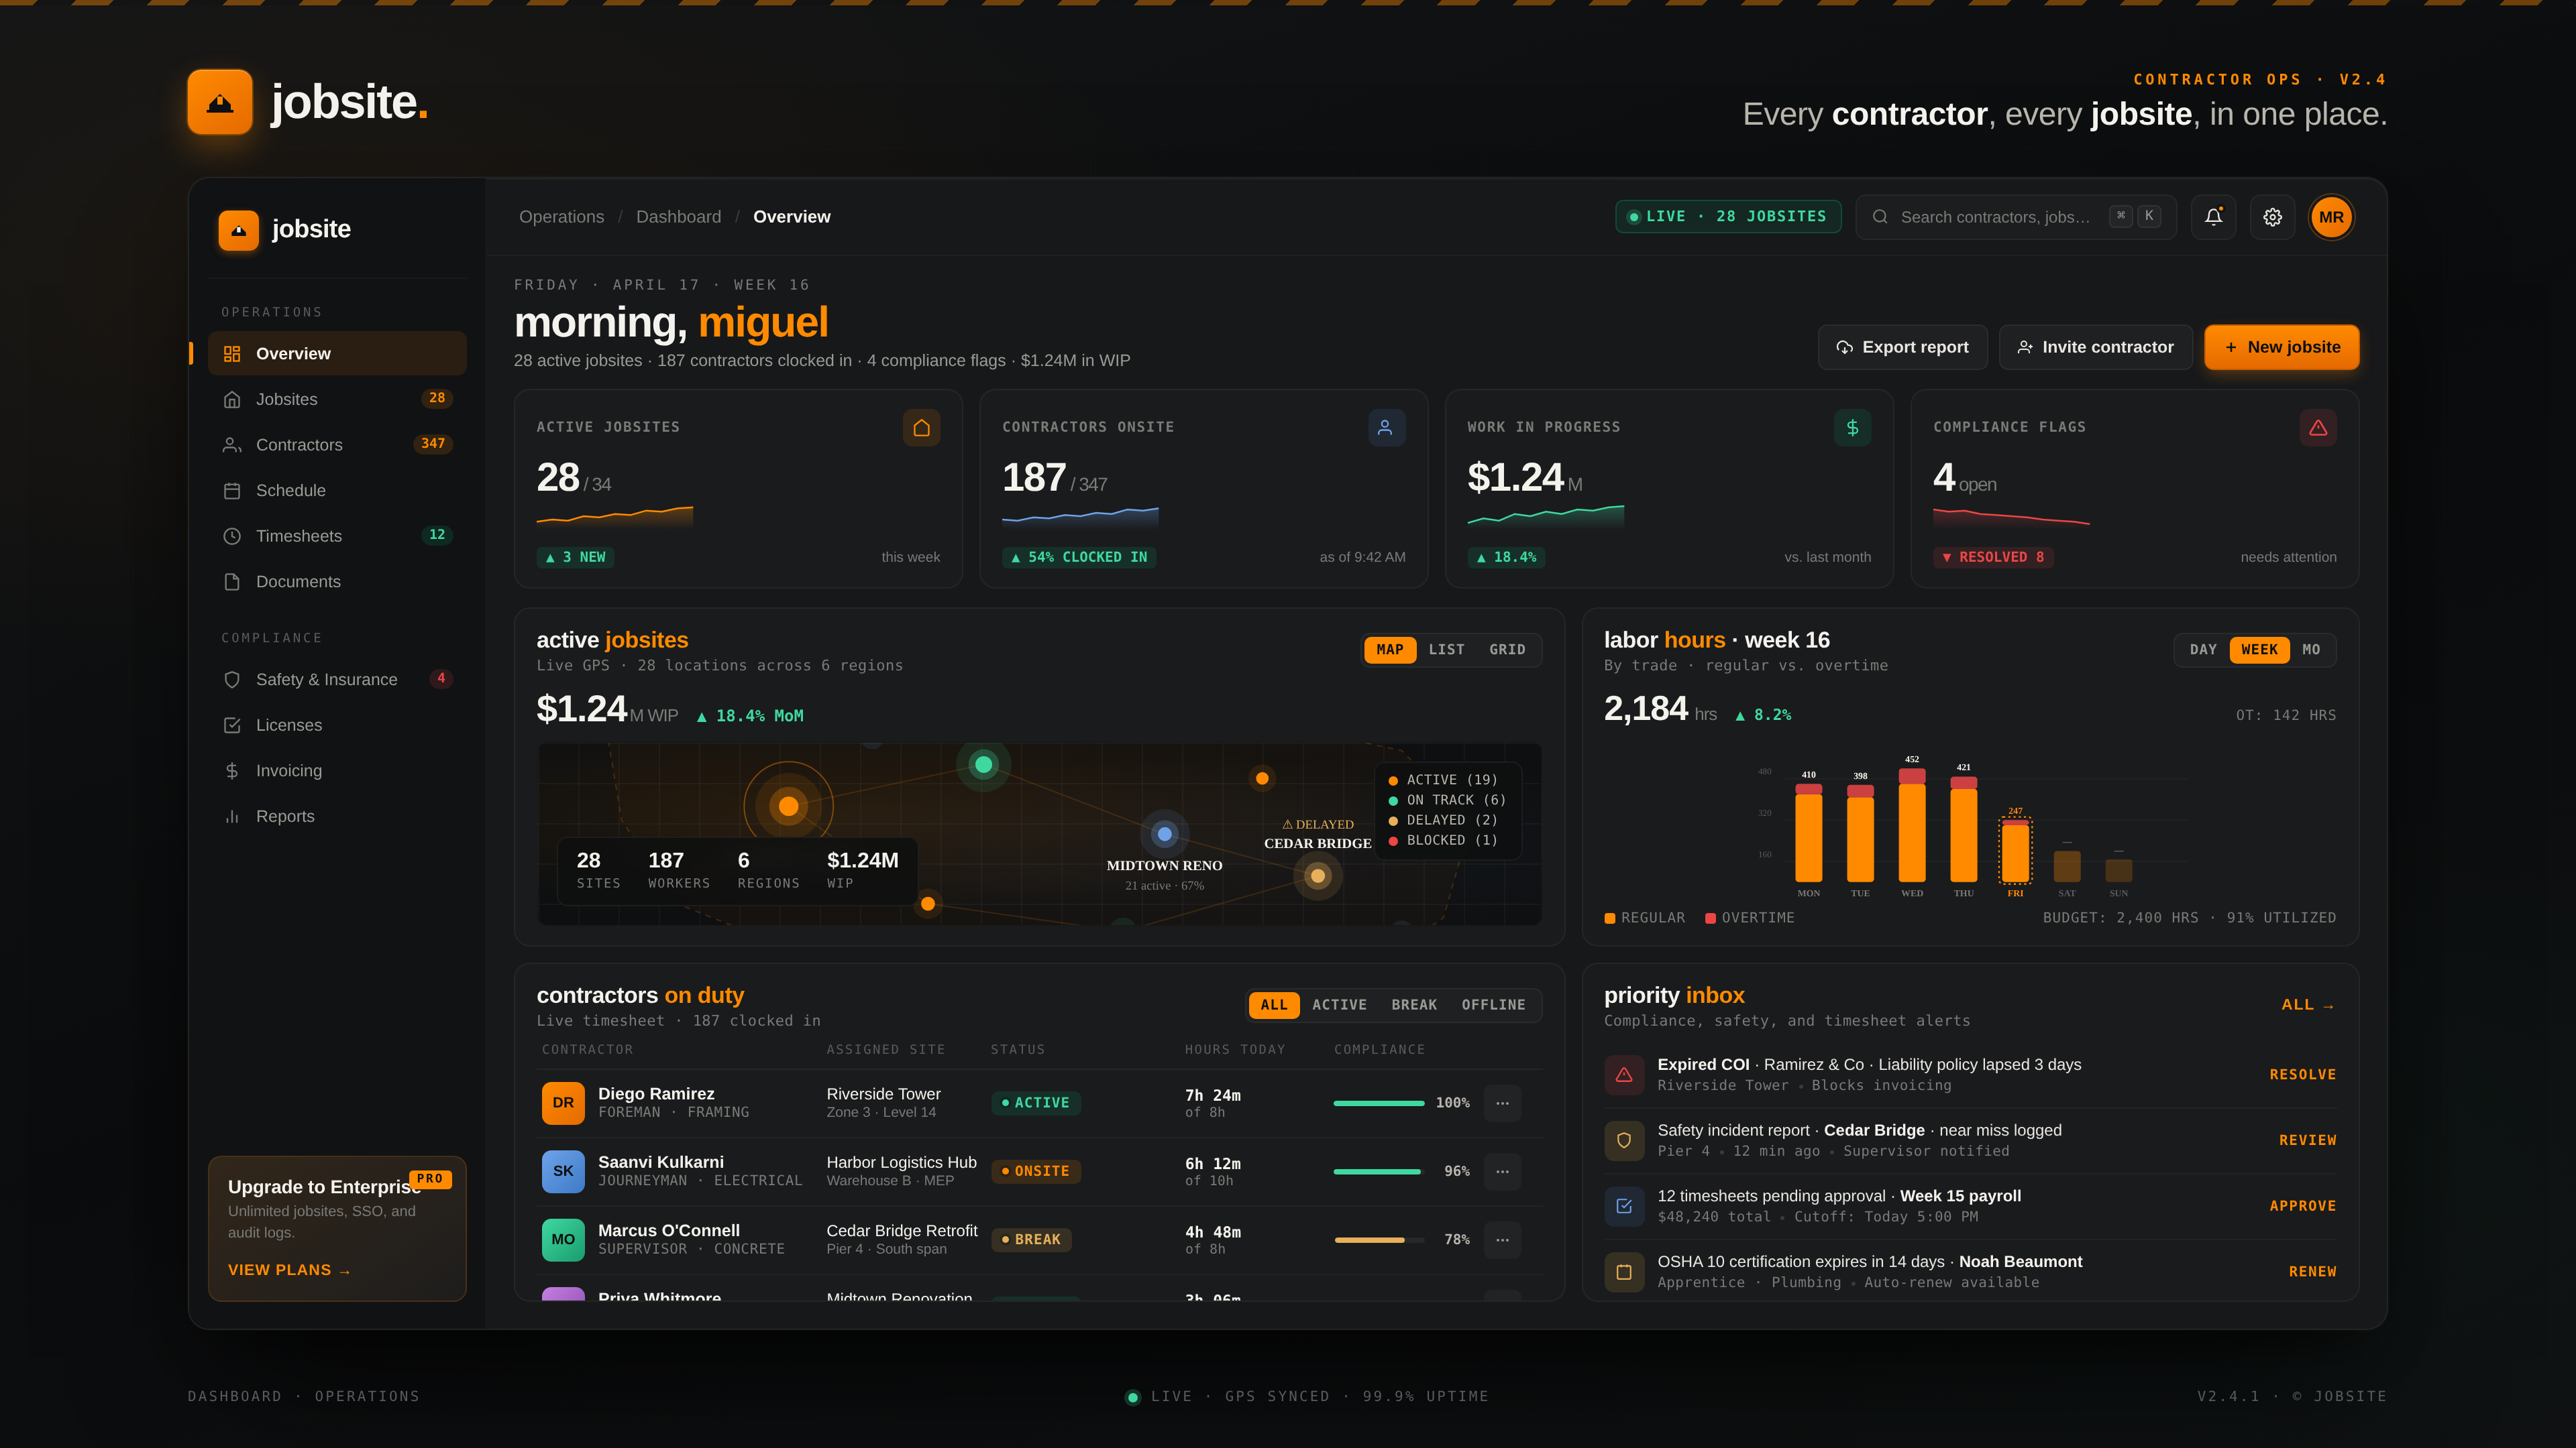
Task: Click the View Plans link
Action: tap(288, 1270)
